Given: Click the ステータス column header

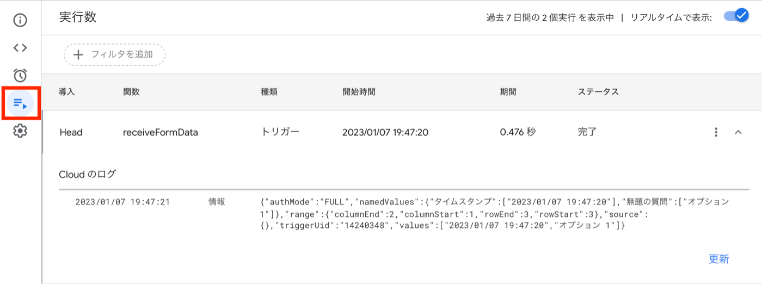Looking at the screenshot, I should click(x=598, y=92).
